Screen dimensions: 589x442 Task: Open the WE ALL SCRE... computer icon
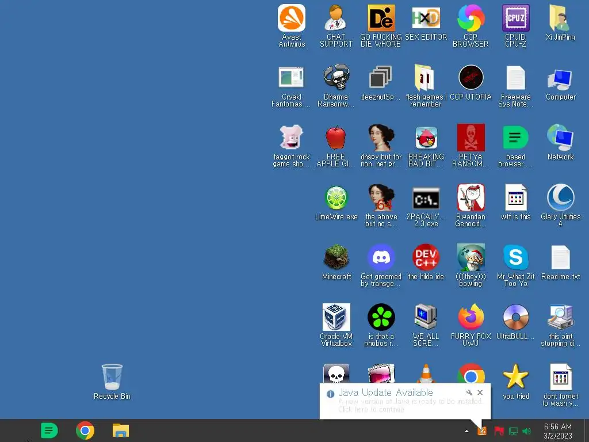426,326
